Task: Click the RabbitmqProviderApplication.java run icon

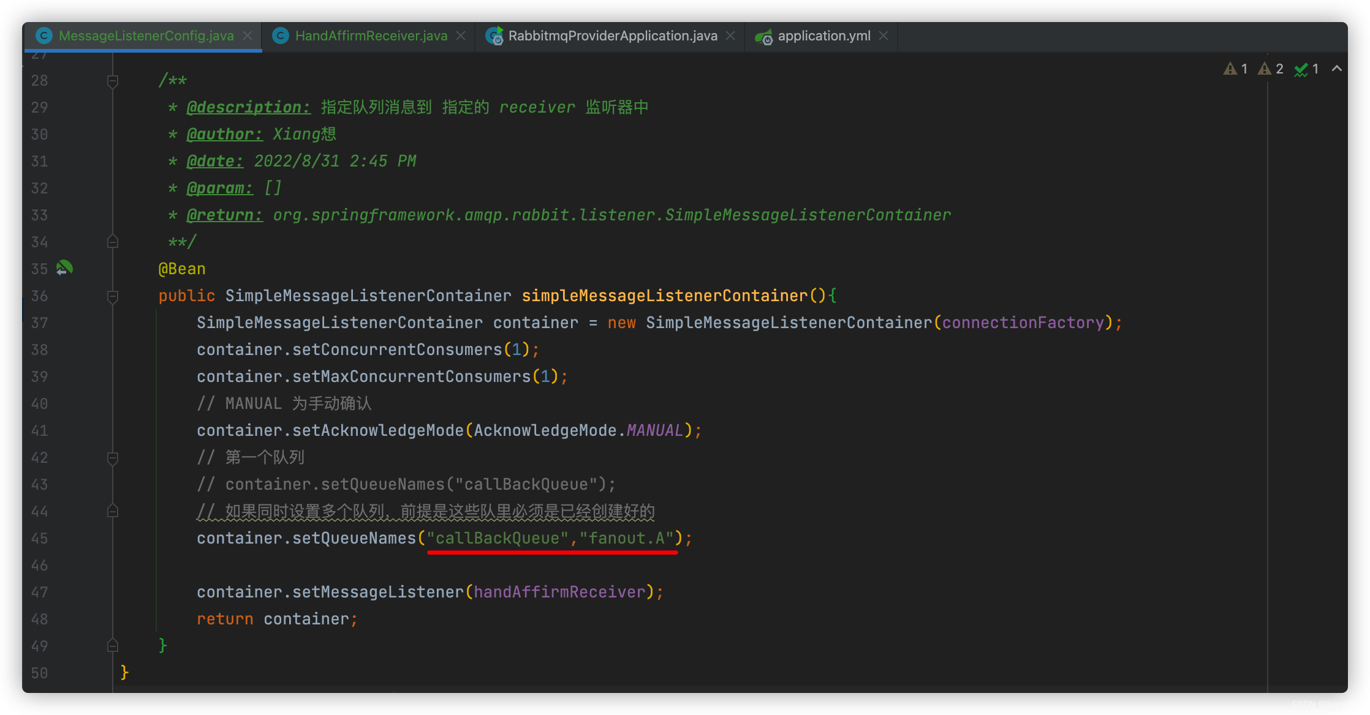Action: click(x=494, y=36)
